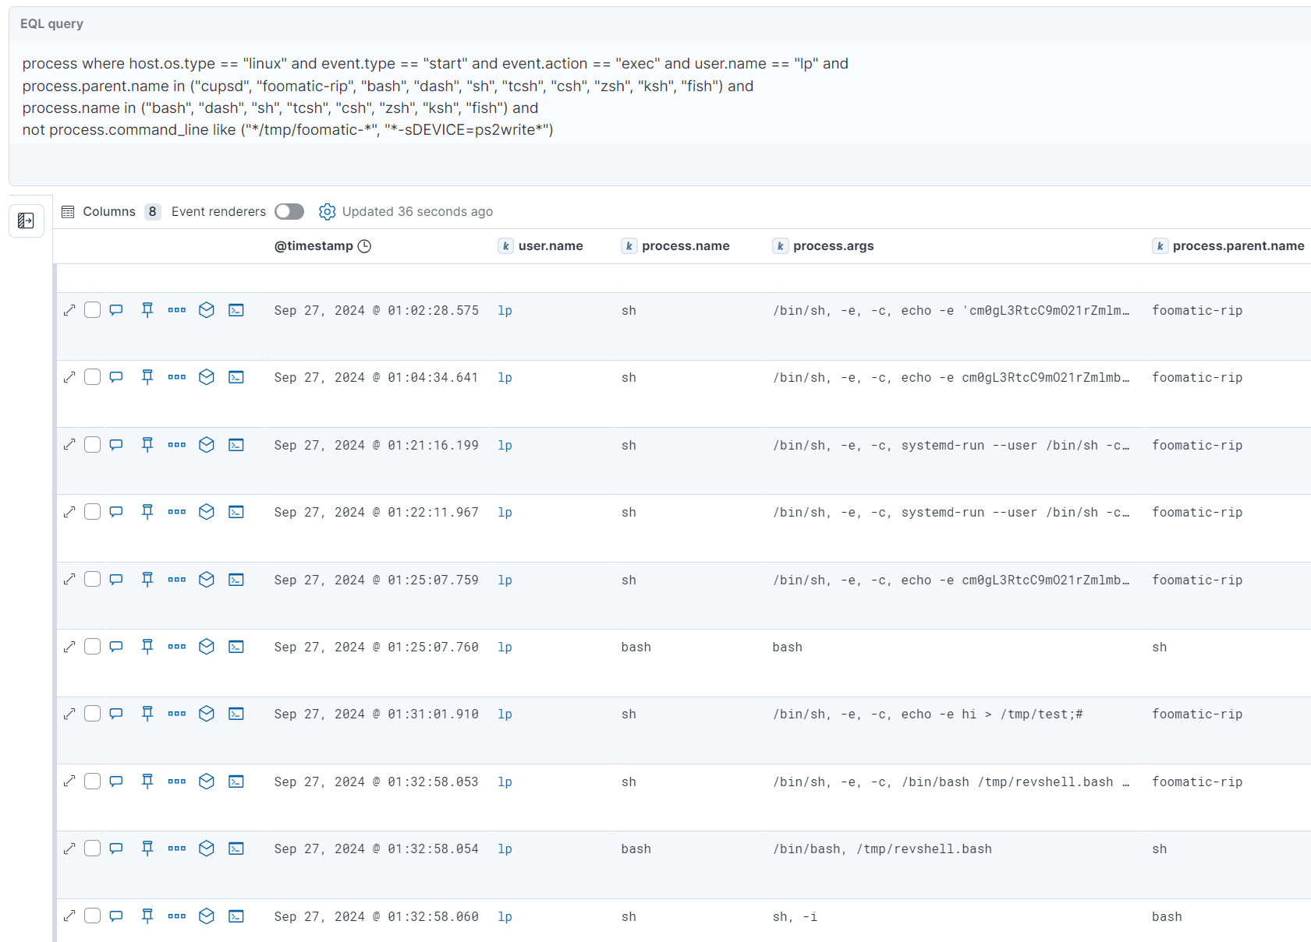1311x942 pixels.
Task: Expand details of 01:02:28.575 event
Action: click(69, 310)
